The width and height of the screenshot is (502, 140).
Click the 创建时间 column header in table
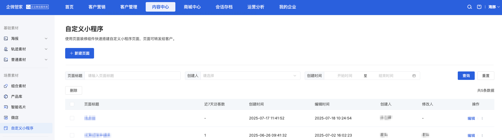click(256, 104)
